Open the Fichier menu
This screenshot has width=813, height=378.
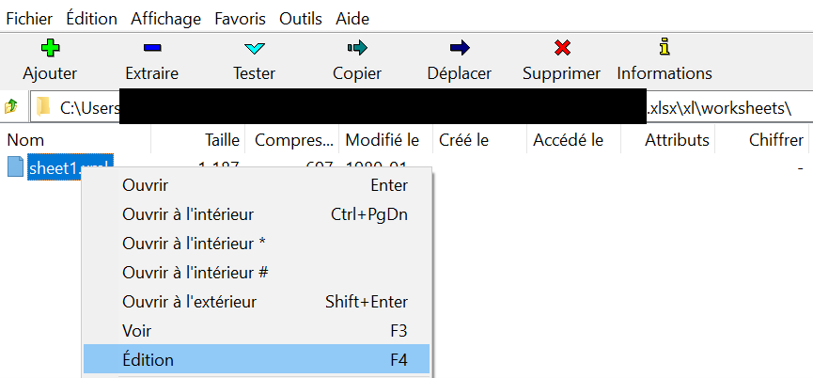(x=29, y=19)
